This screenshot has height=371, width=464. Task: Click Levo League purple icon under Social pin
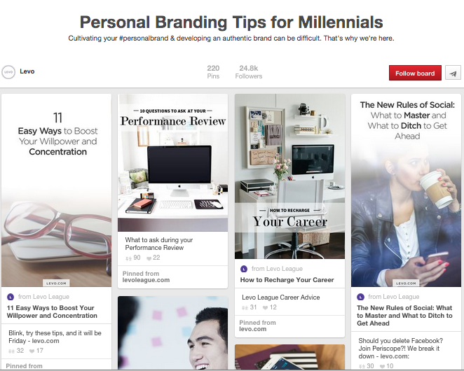tap(360, 297)
